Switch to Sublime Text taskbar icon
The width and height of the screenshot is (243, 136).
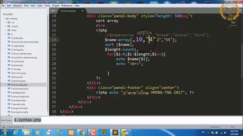point(115,133)
